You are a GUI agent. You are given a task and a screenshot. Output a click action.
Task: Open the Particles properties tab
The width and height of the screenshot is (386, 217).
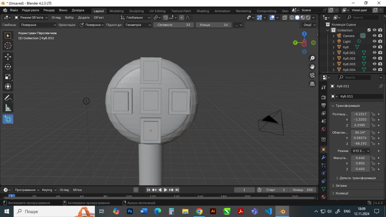click(324, 165)
